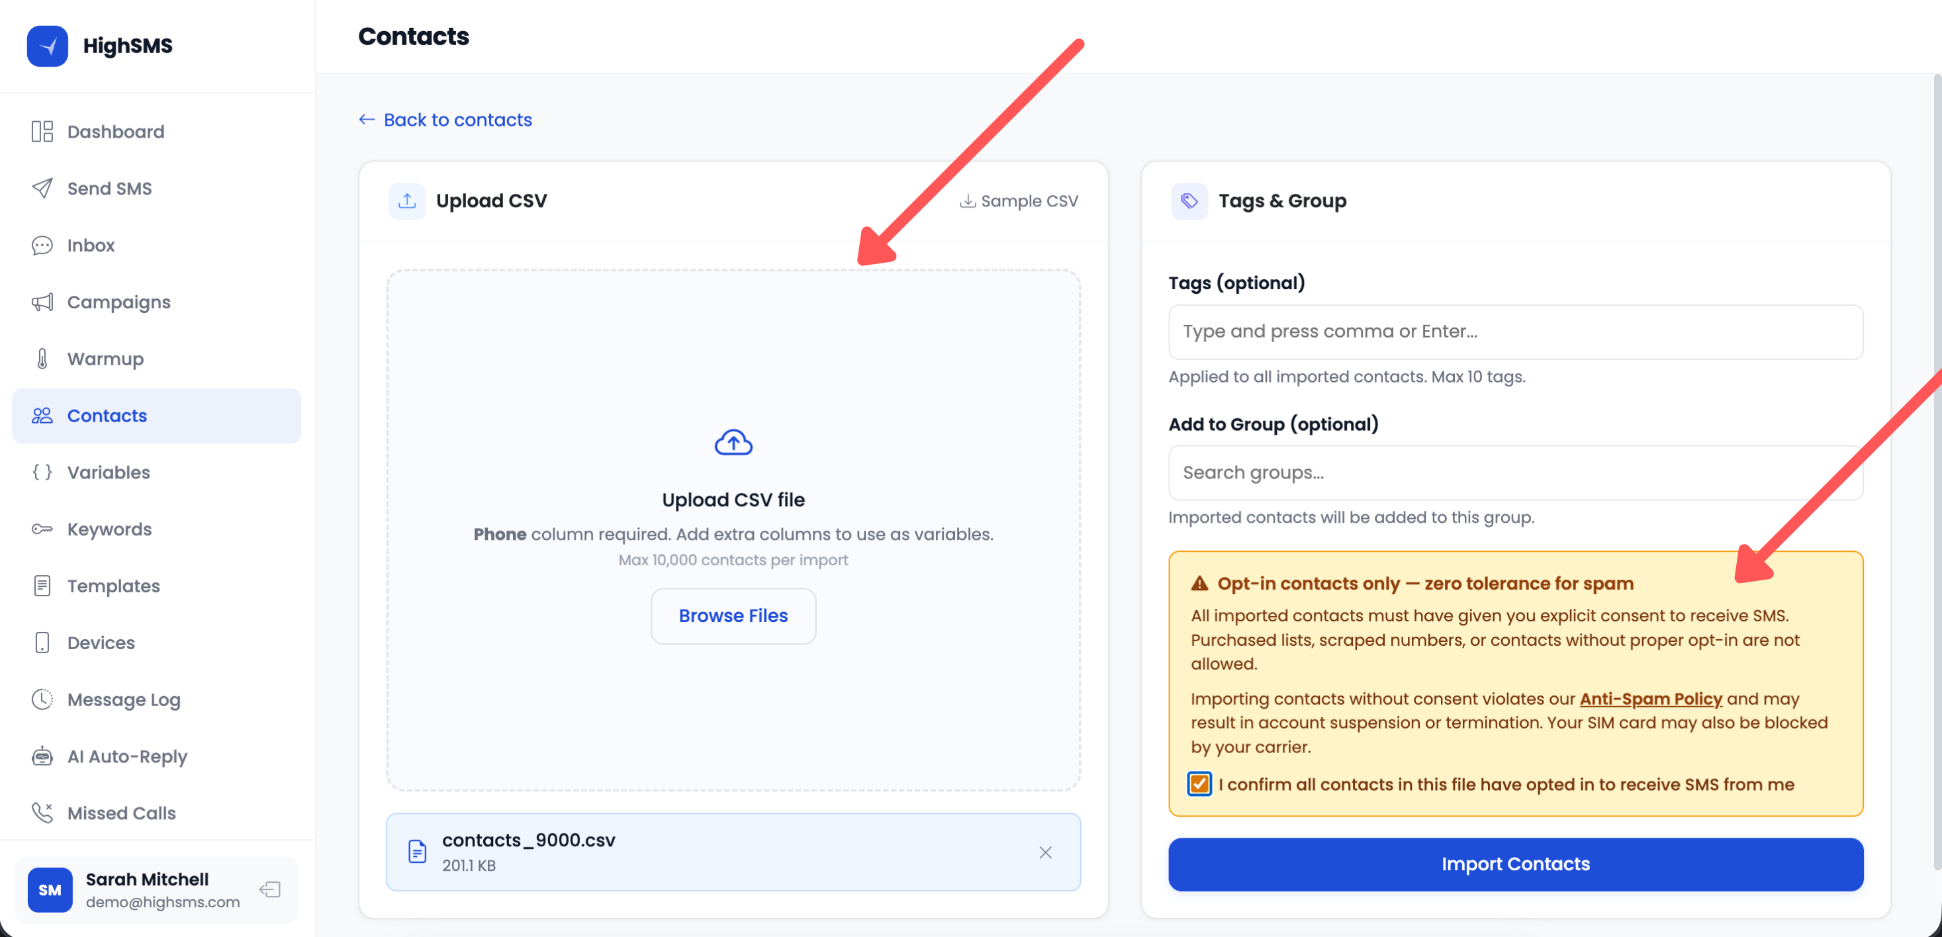Click the Missed Calls phone icon
This screenshot has width=1942, height=937.
point(42,813)
